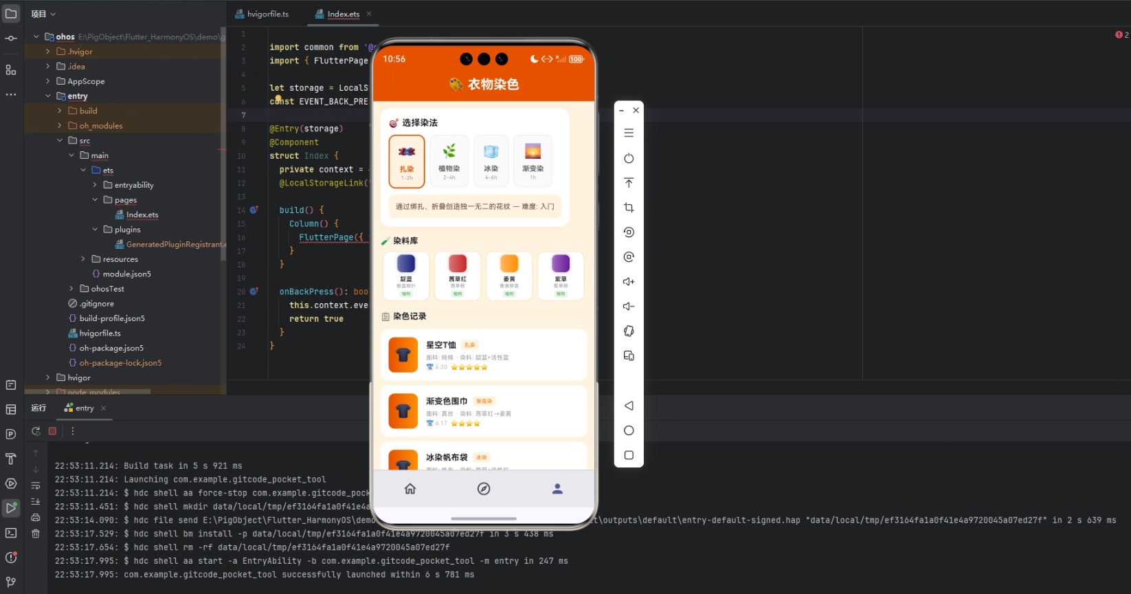Show the error indicator in editor corner
This screenshot has height=594, width=1131.
[1121, 34]
